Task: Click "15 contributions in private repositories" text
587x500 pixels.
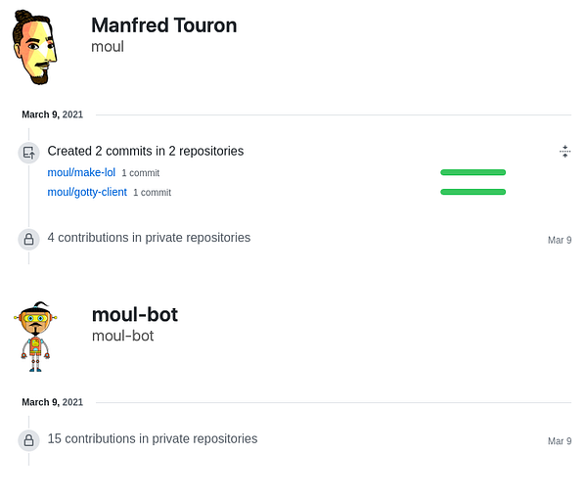Action: click(x=152, y=438)
